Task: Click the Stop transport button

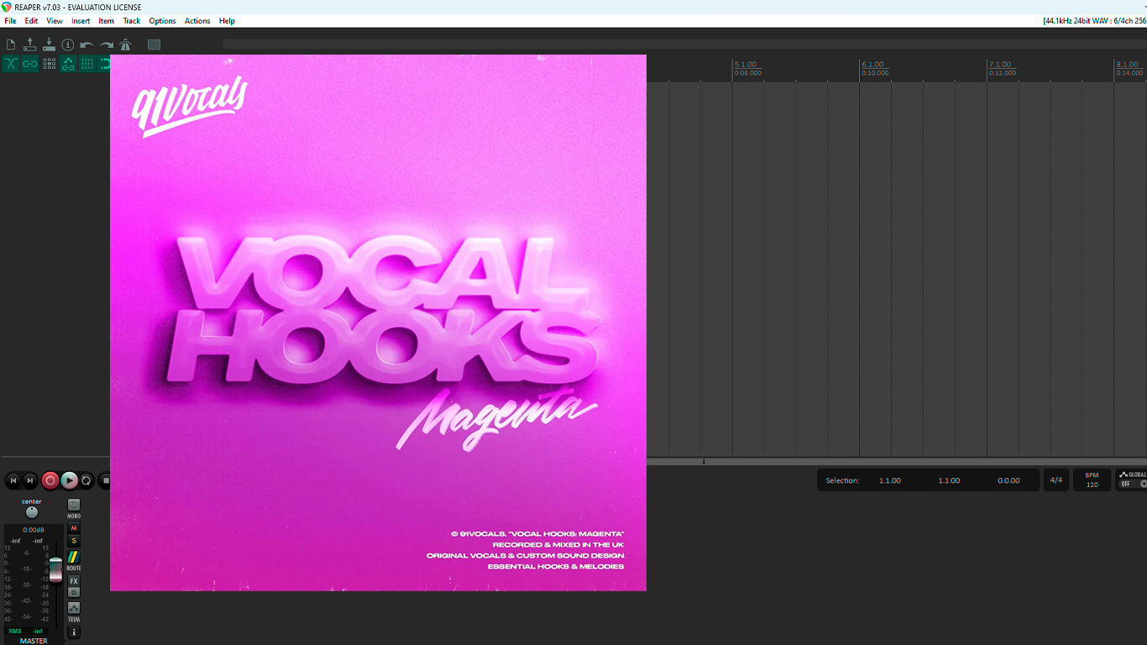Action: tap(105, 480)
